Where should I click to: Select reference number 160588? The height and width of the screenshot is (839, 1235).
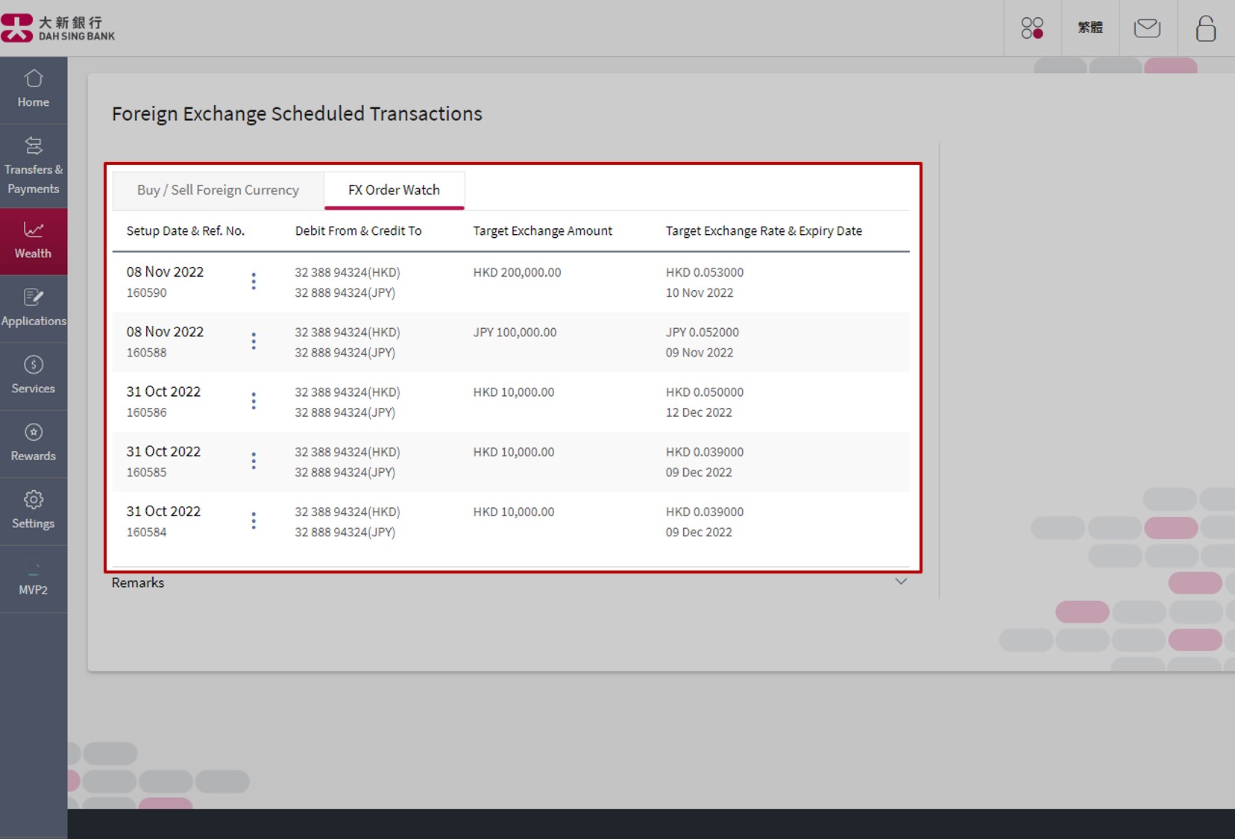click(x=147, y=353)
